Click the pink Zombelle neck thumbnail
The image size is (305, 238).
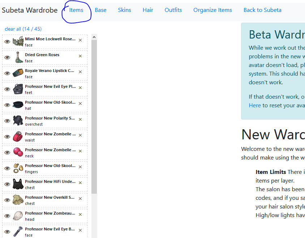[x=18, y=152]
